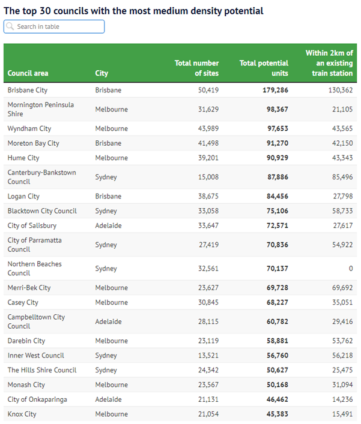Click the 32,561 sites value
361x424 pixels.
click(208, 268)
